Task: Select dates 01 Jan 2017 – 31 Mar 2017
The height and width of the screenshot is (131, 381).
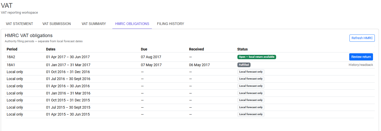Action: [x=68, y=65]
